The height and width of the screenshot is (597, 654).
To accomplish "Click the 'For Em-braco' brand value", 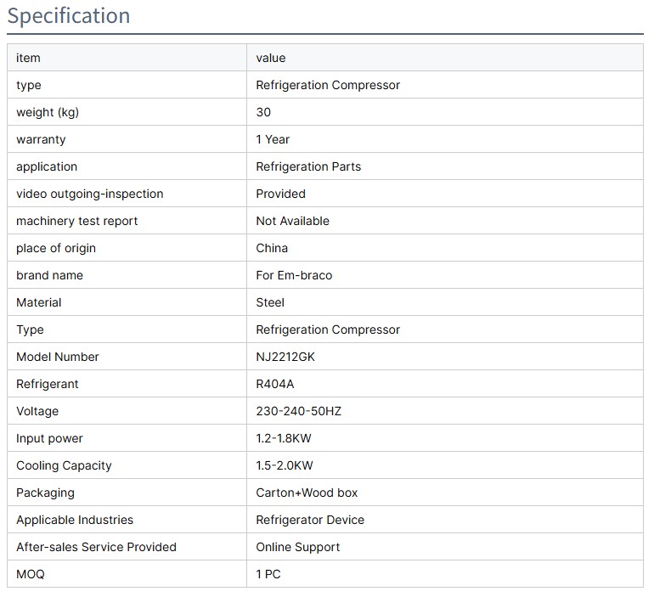I will click(294, 275).
